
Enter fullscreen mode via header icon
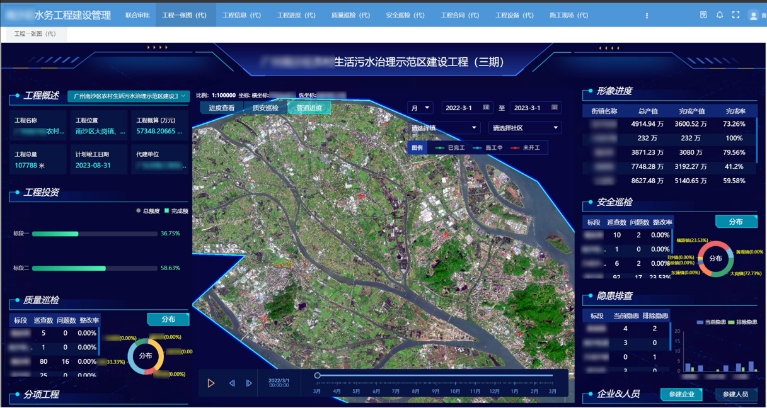735,15
